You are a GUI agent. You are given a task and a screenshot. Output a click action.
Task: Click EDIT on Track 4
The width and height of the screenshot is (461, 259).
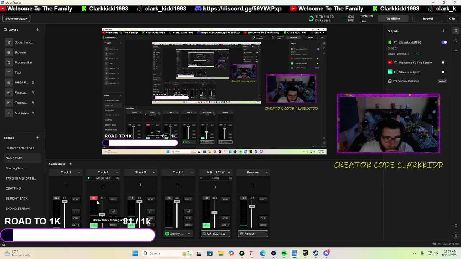(x=188, y=199)
